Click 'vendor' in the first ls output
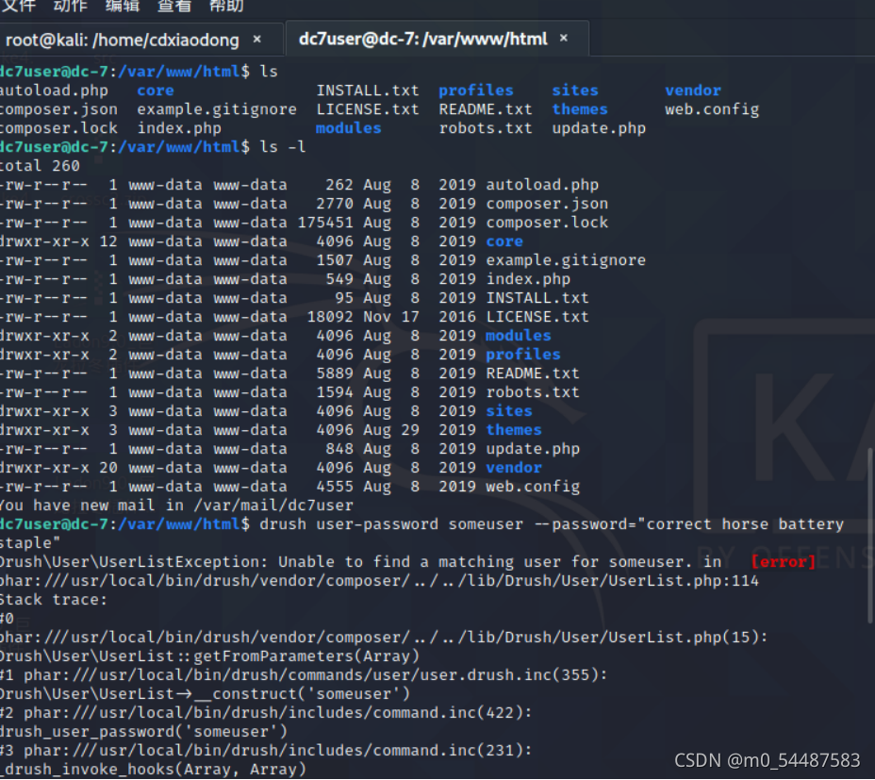Image resolution: width=875 pixels, height=780 pixels. click(693, 91)
